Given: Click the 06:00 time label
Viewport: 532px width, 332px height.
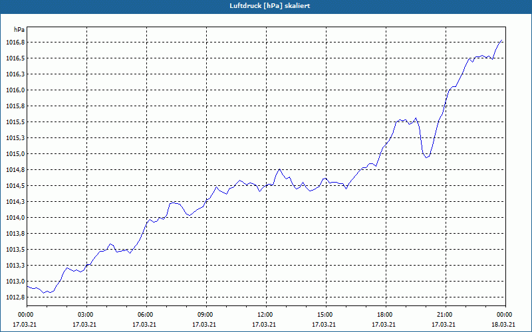Looking at the screenshot, I should (146, 315).
